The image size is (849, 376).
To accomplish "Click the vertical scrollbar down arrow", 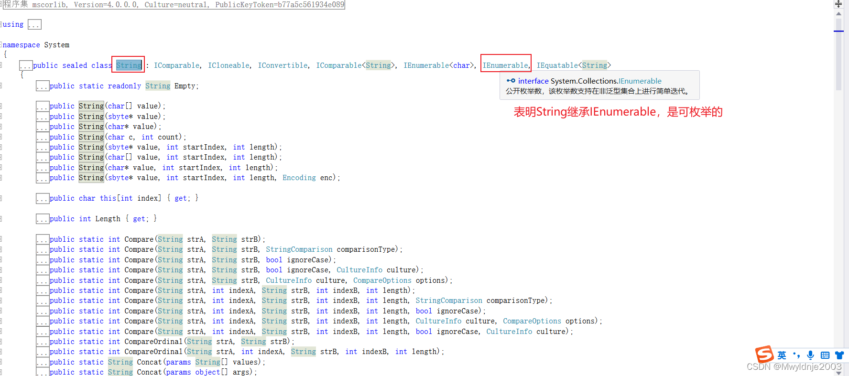I will click(838, 372).
